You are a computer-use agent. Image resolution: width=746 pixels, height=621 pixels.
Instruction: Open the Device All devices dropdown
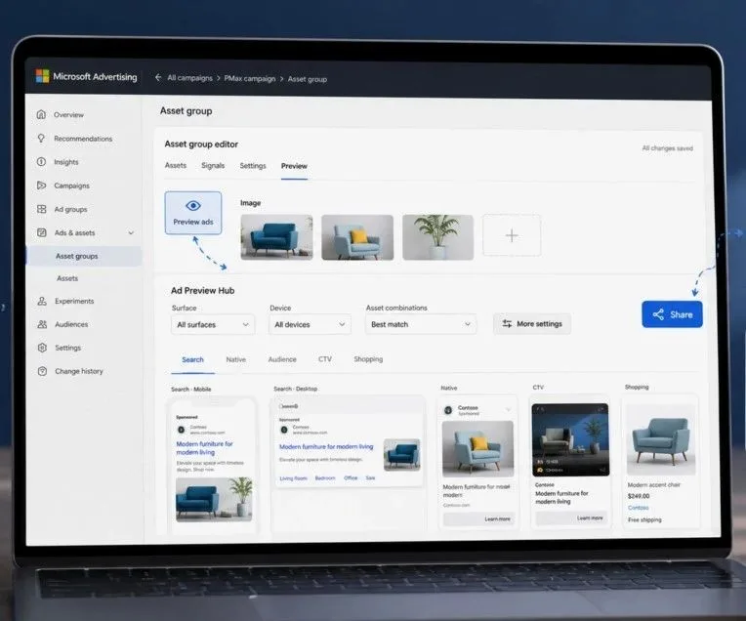(x=310, y=324)
